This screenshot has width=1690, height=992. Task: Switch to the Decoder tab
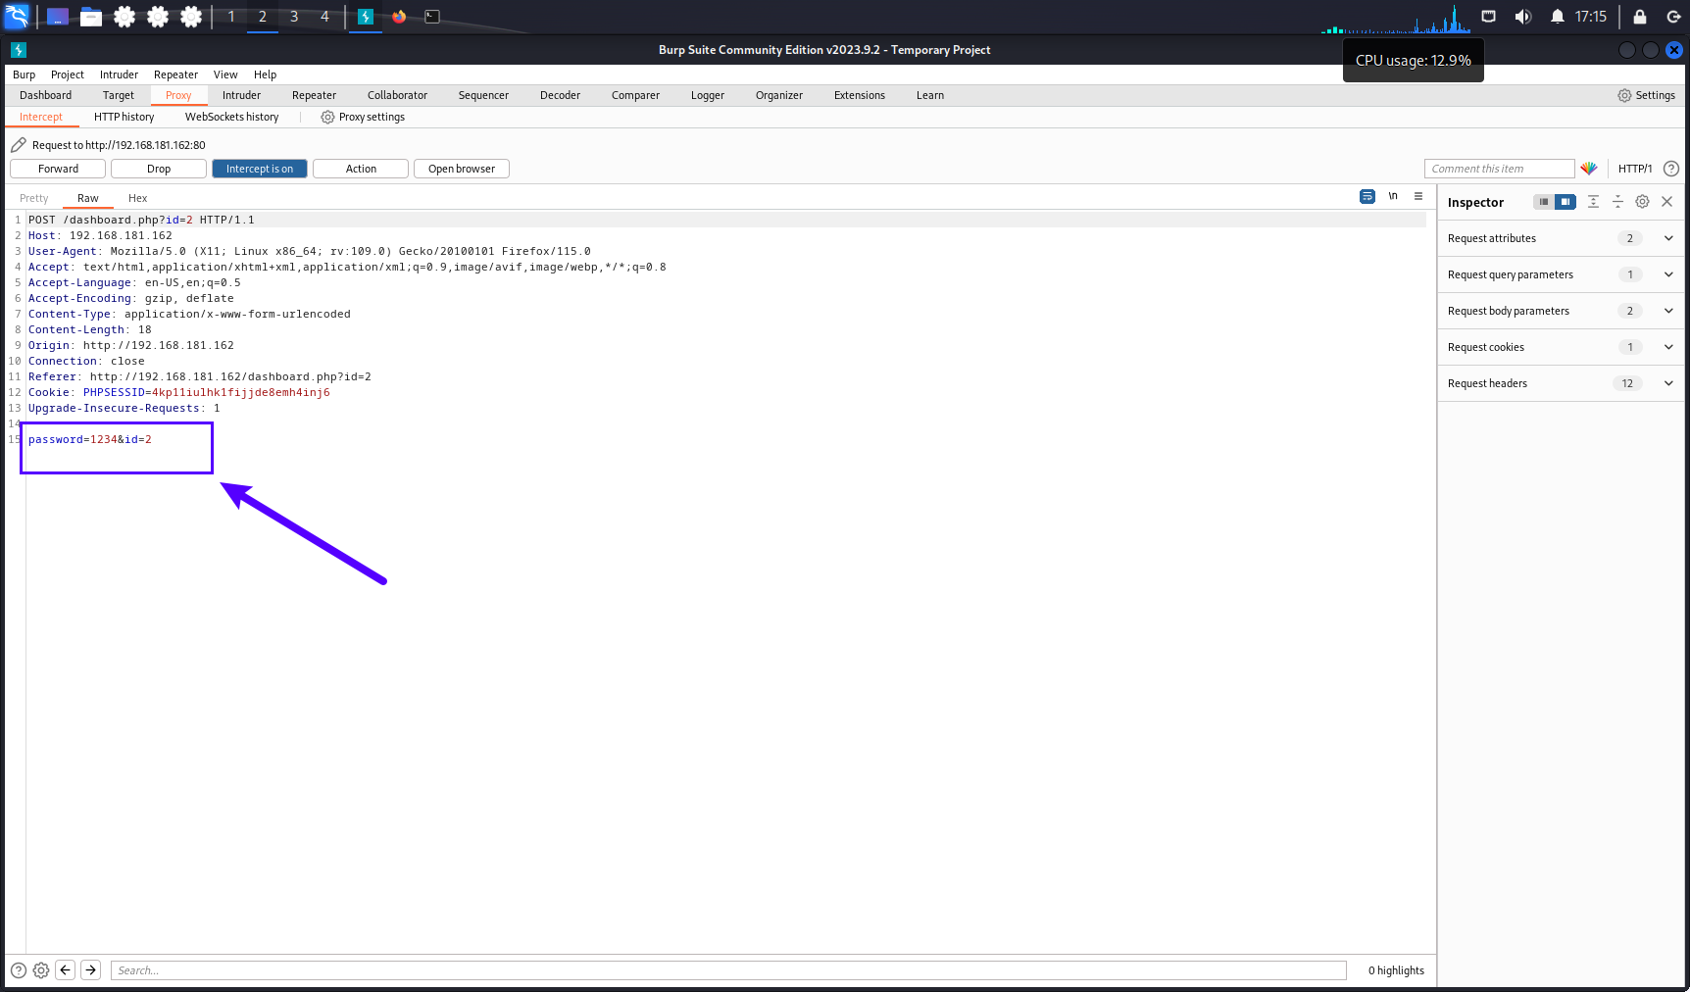pyautogui.click(x=560, y=95)
